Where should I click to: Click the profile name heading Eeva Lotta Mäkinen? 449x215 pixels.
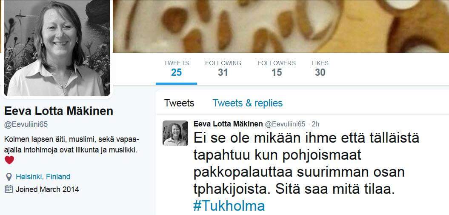[x=59, y=111]
